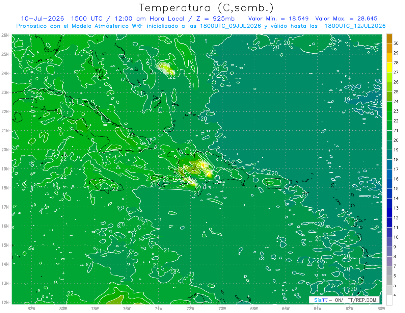
Task: Click the longitude label '74W'
Action: coord(159,308)
